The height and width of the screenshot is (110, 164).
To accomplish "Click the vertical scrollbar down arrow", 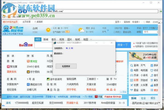I will tap(159, 103).
